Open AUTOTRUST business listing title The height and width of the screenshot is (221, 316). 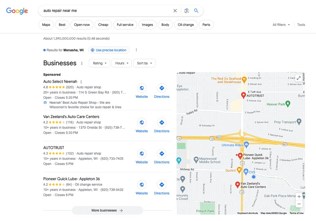pos(54,147)
